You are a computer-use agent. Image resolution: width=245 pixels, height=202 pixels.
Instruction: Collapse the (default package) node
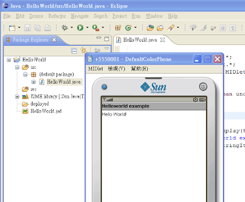coord(25,74)
